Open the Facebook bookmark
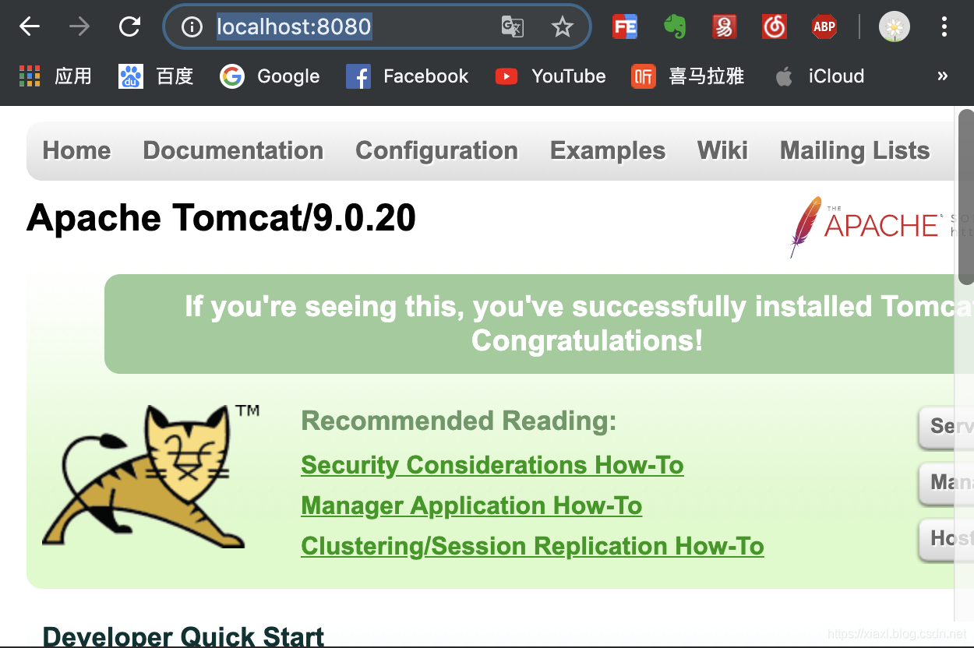 407,76
